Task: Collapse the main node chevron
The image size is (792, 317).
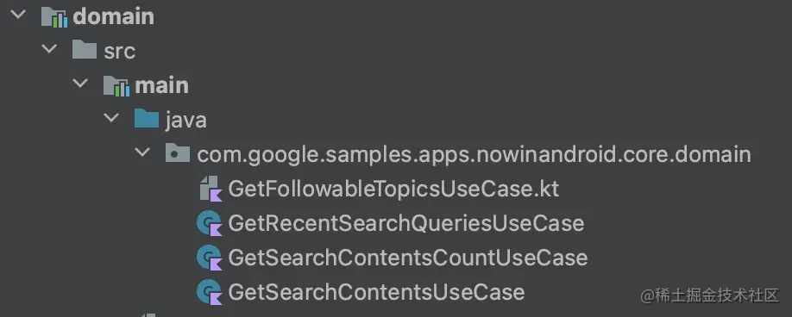Action: click(80, 84)
